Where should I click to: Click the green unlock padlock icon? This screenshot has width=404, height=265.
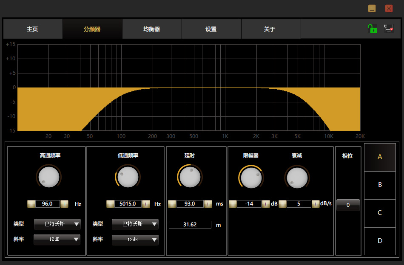point(373,29)
